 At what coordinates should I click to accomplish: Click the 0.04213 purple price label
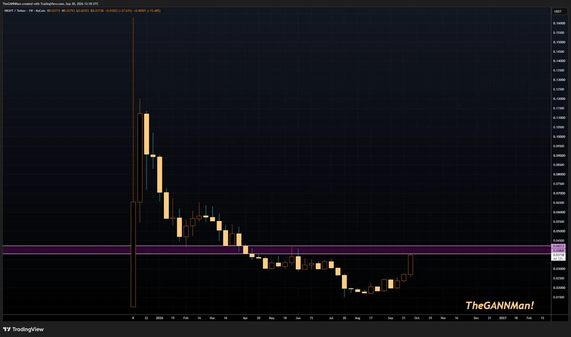pyautogui.click(x=559, y=246)
